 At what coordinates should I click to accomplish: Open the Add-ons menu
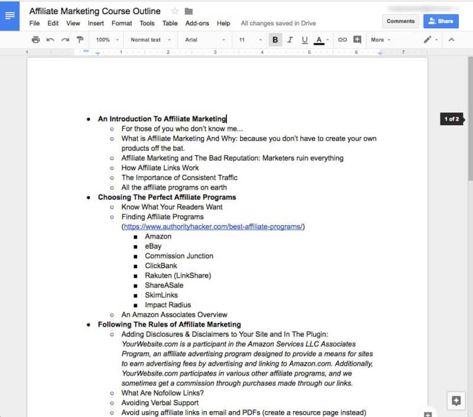(x=197, y=23)
